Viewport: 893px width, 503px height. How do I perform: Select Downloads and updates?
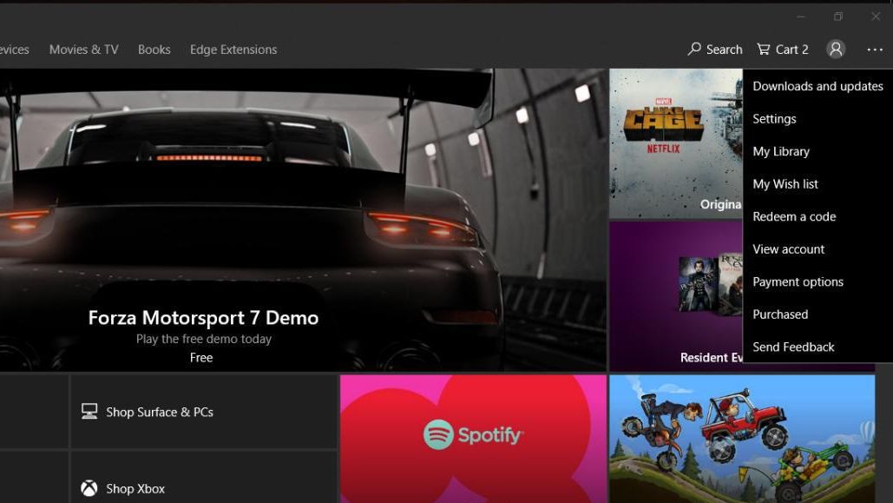click(817, 86)
